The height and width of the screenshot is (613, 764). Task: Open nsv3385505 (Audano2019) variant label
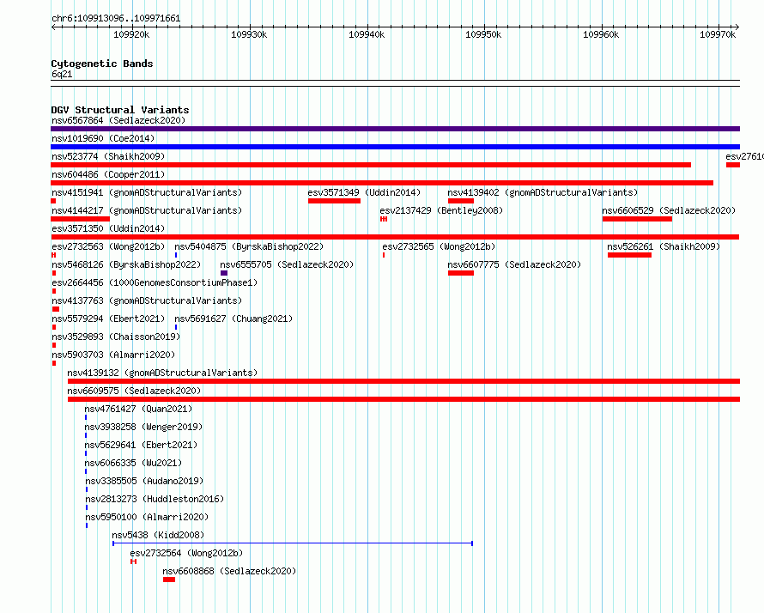[x=145, y=481]
